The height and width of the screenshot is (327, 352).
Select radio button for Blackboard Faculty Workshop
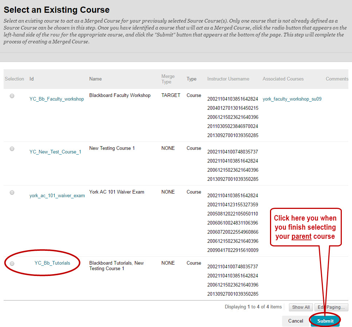[12, 96]
